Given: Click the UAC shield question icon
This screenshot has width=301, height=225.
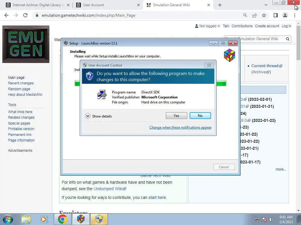Looking at the screenshot, I should tap(89, 76).
